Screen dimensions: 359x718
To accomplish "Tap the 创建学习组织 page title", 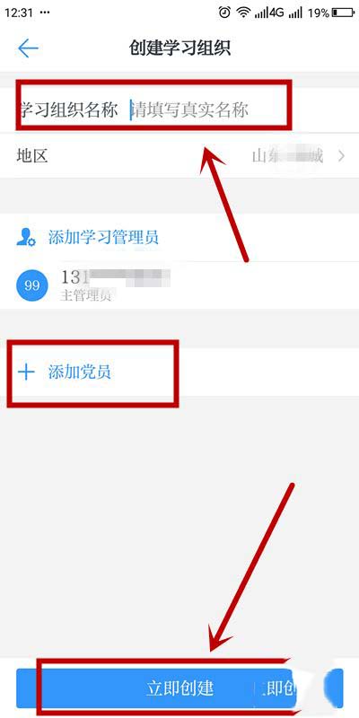I will pyautogui.click(x=179, y=48).
